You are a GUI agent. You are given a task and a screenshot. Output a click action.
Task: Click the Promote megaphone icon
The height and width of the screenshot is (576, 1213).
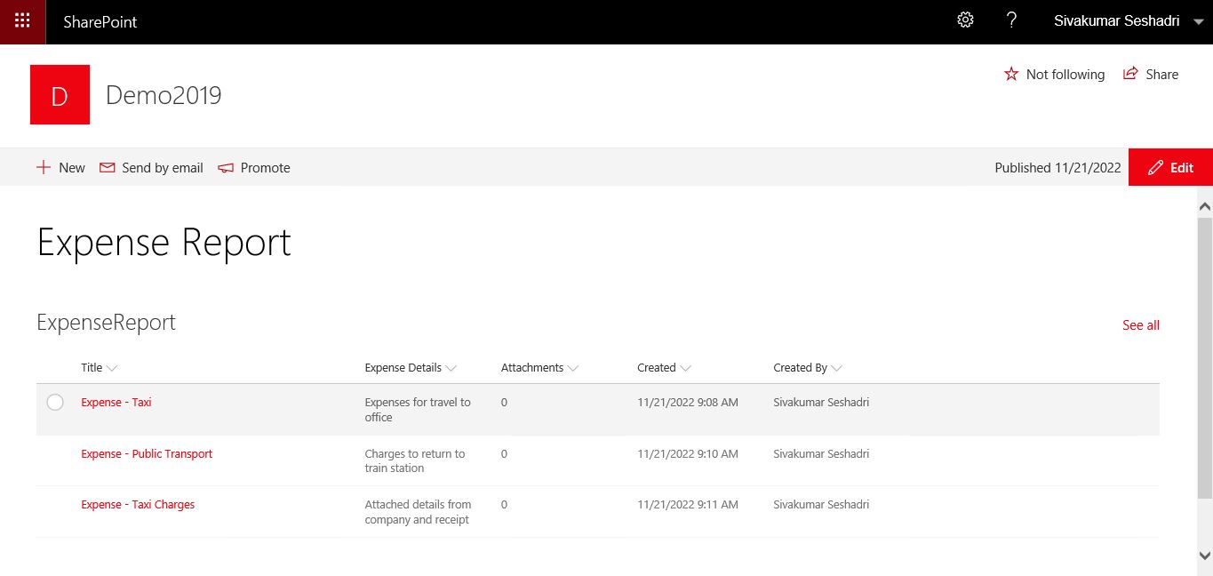[226, 167]
